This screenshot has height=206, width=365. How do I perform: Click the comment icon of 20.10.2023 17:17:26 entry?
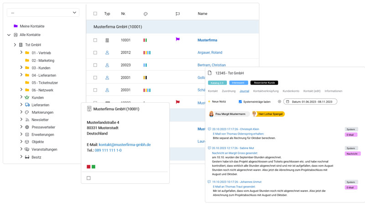tap(209, 129)
